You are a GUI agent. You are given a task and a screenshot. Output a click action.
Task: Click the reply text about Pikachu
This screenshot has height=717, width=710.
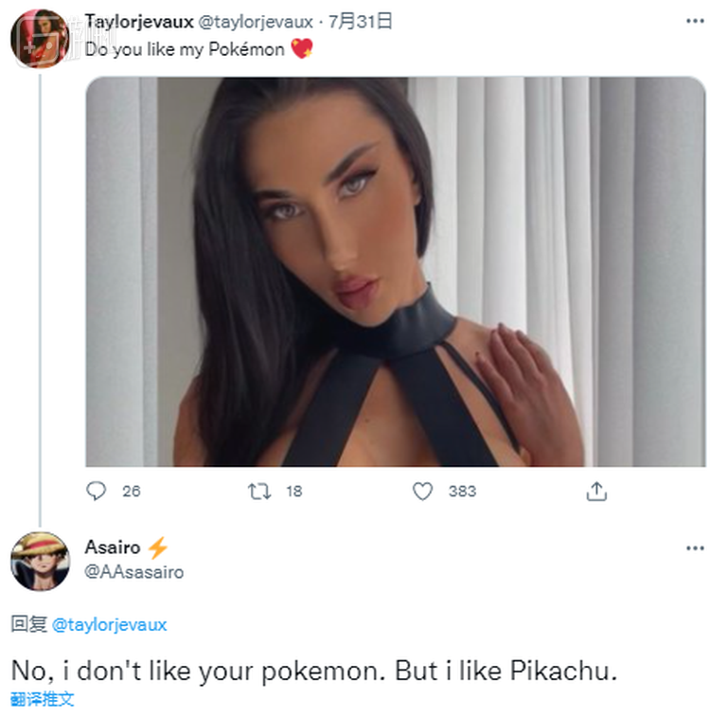coord(313,672)
